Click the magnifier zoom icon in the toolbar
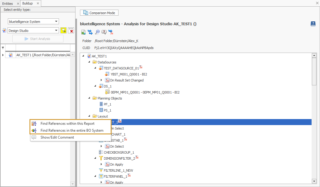The height and width of the screenshot is (187, 320). (x=97, y=32)
